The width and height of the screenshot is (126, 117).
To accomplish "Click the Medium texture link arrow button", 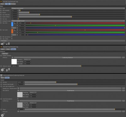I will (x=13, y=58).
